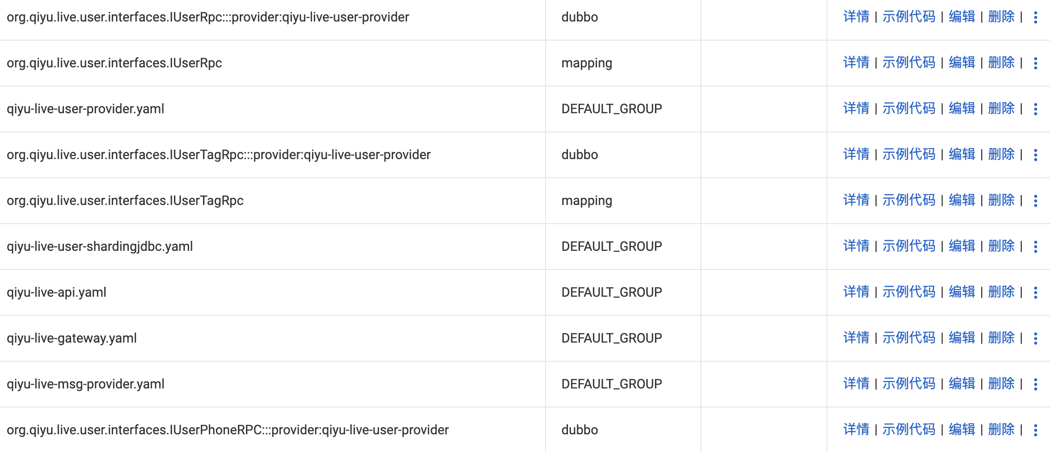
Task: Open more menu for qiyu-live-api.yaml
Action: (1035, 292)
